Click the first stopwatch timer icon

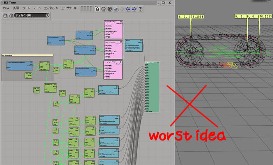pos(5,16)
